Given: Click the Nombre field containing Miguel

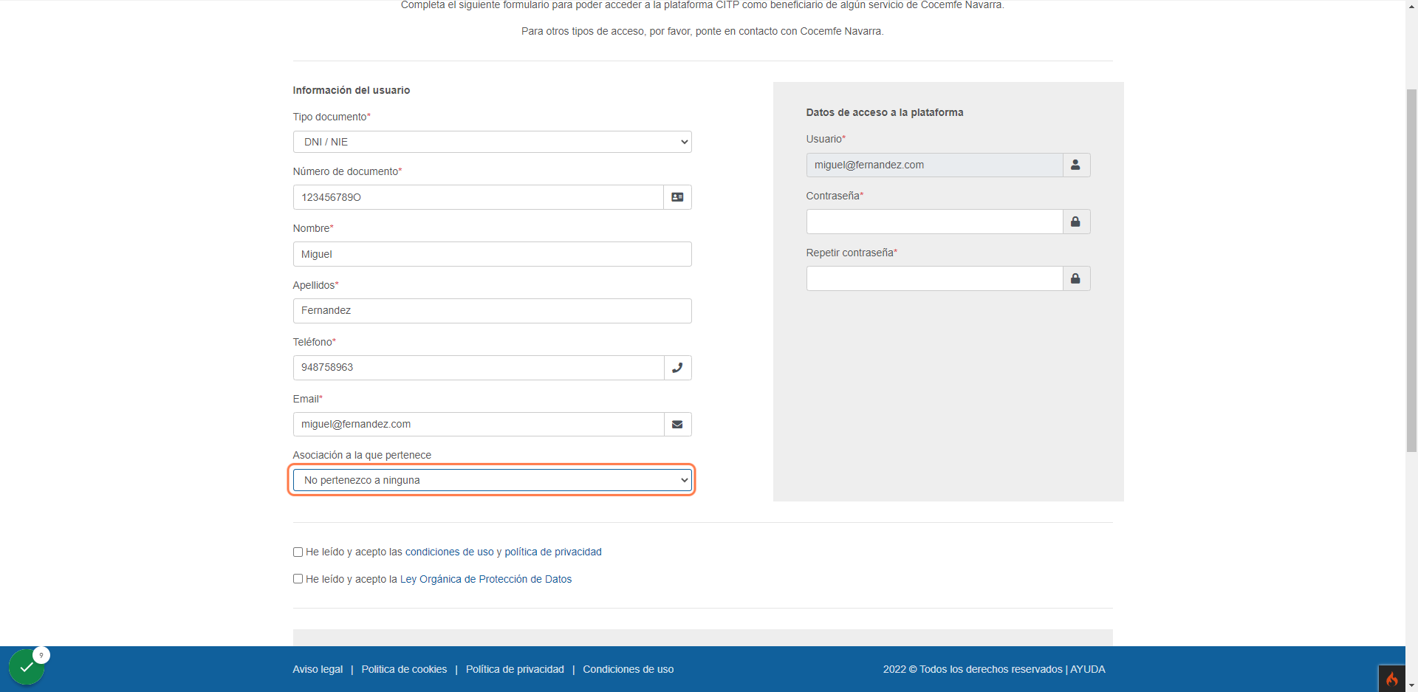Looking at the screenshot, I should click(x=492, y=254).
